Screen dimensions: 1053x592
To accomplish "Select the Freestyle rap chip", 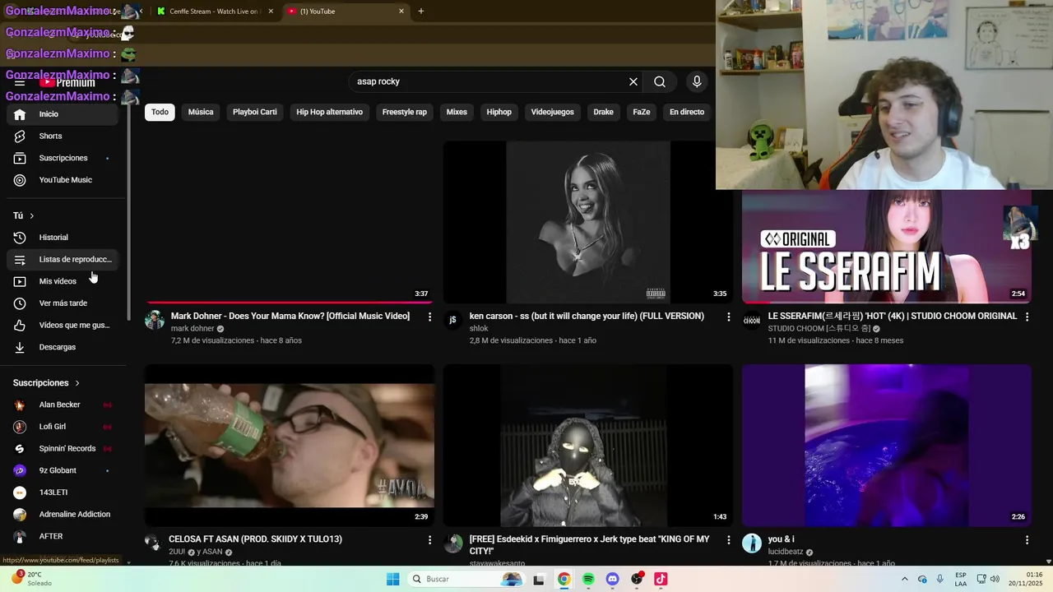I will tap(405, 112).
